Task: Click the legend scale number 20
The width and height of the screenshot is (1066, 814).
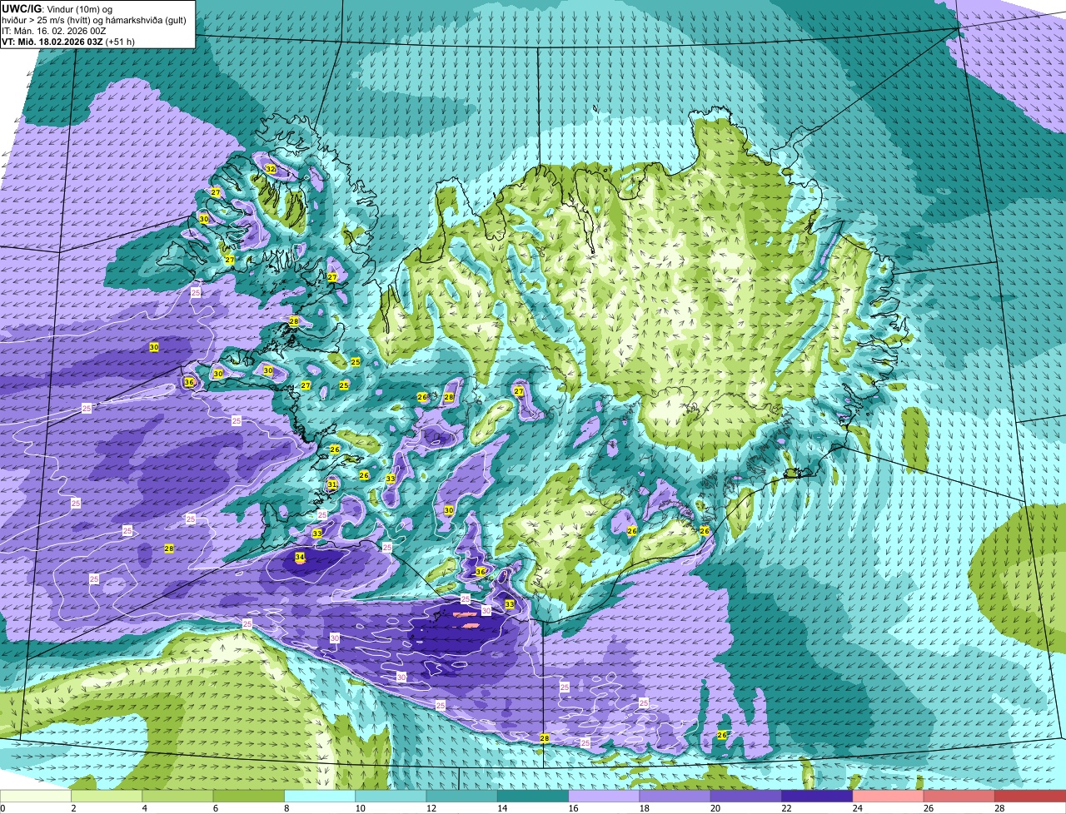Action: coord(715,808)
